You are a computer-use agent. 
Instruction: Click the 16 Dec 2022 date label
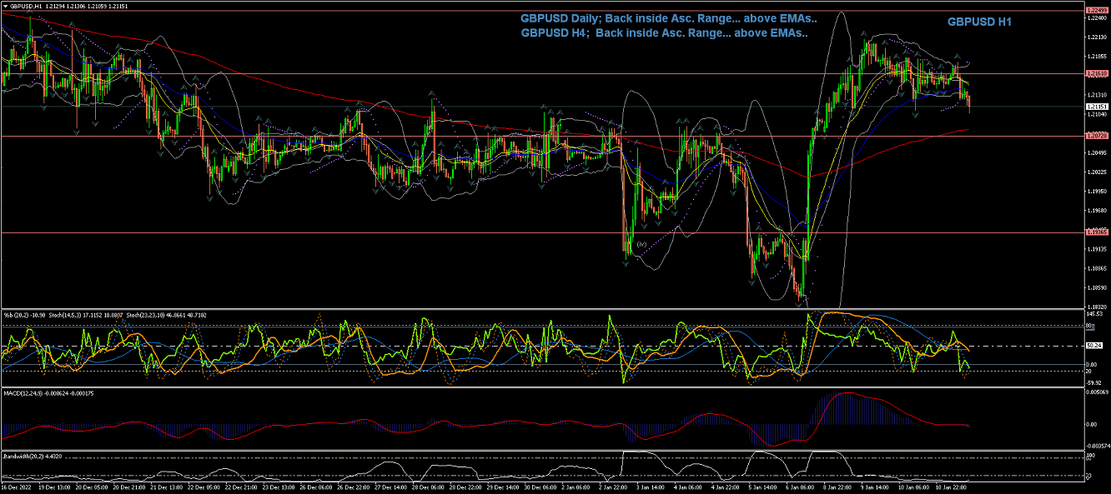coord(15,487)
